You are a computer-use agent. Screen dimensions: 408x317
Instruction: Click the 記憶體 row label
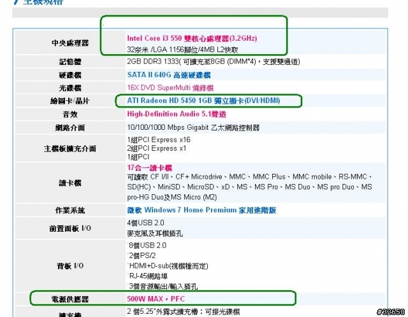tap(70, 62)
